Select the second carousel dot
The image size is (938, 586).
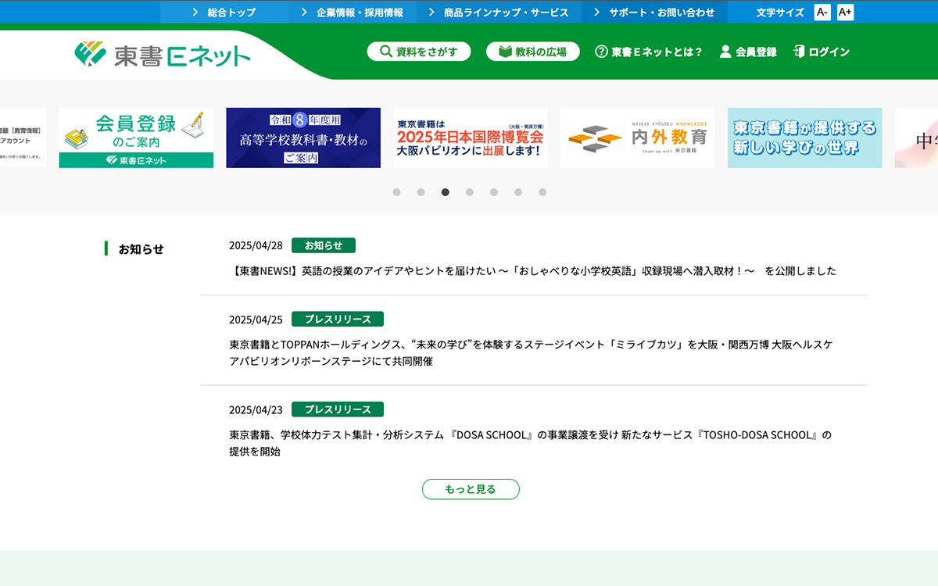pyautogui.click(x=421, y=192)
